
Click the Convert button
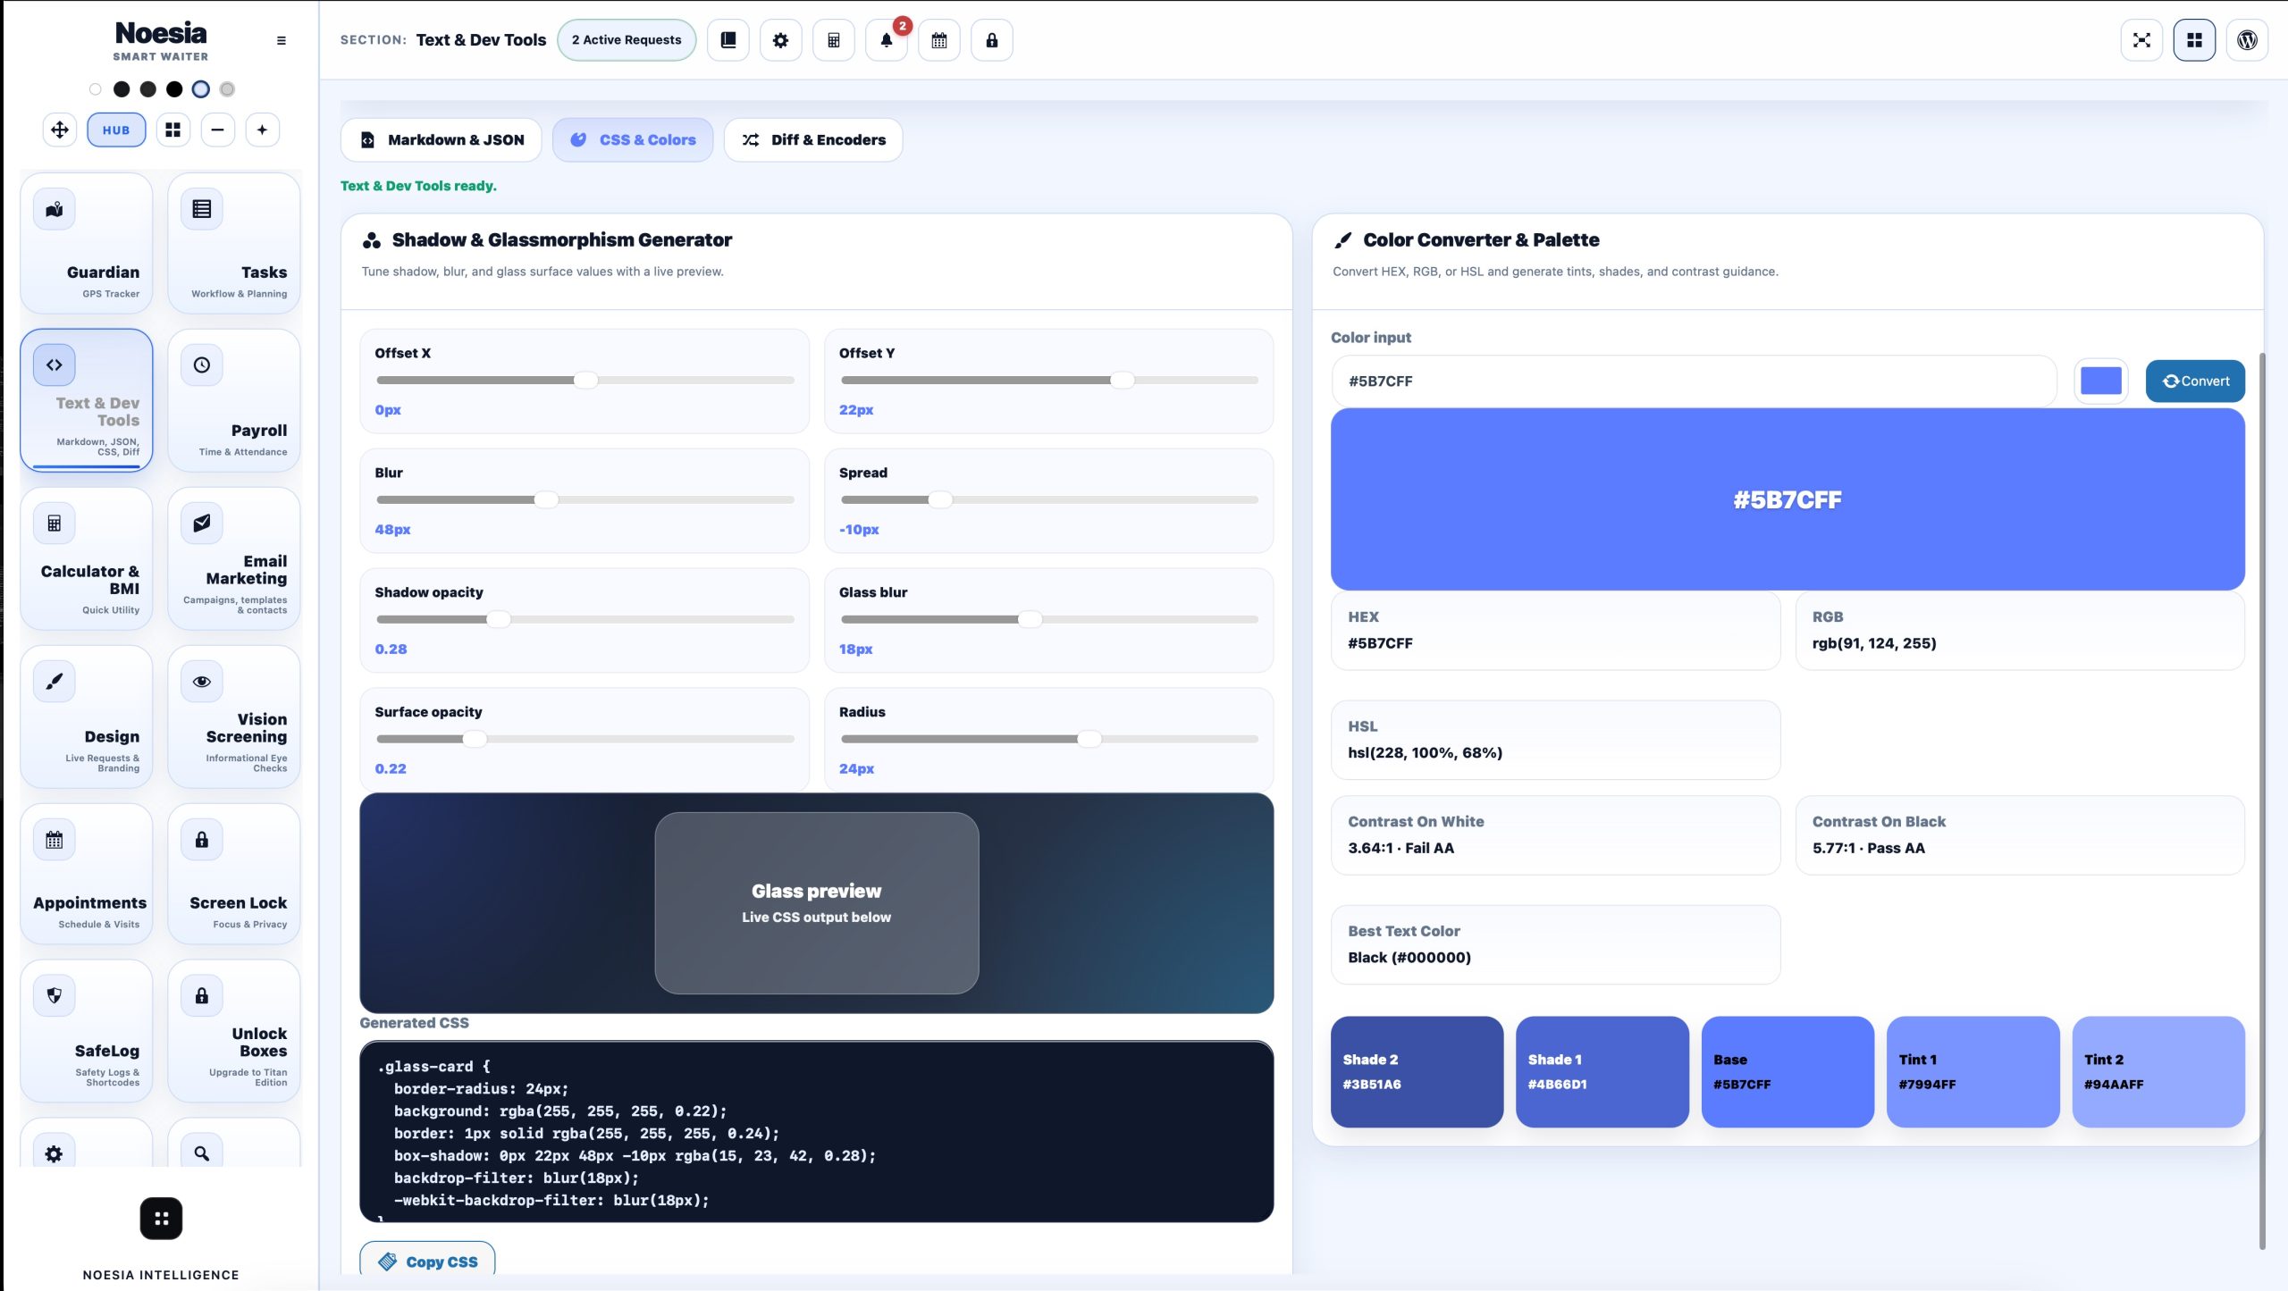(x=2195, y=381)
